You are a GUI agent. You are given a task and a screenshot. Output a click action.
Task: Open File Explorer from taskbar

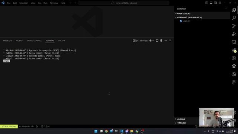point(132,131)
